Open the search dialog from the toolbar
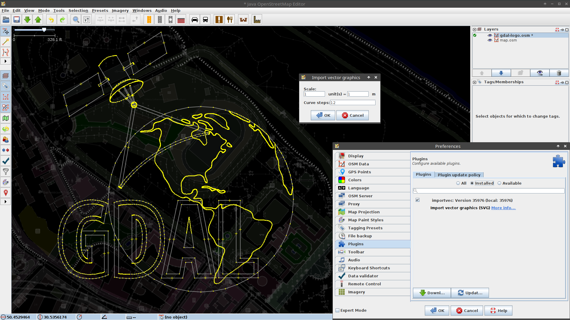Viewport: 570px width, 320px height. pos(76,19)
